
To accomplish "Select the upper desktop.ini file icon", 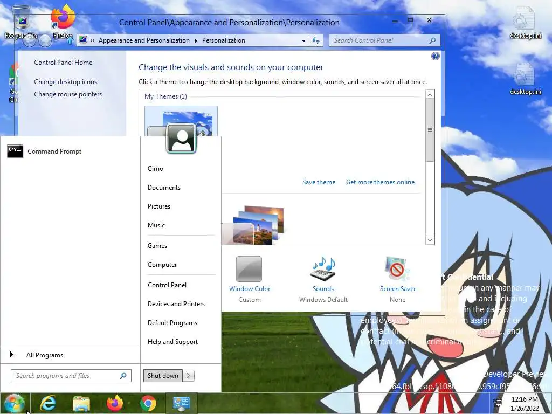I will pos(526,22).
